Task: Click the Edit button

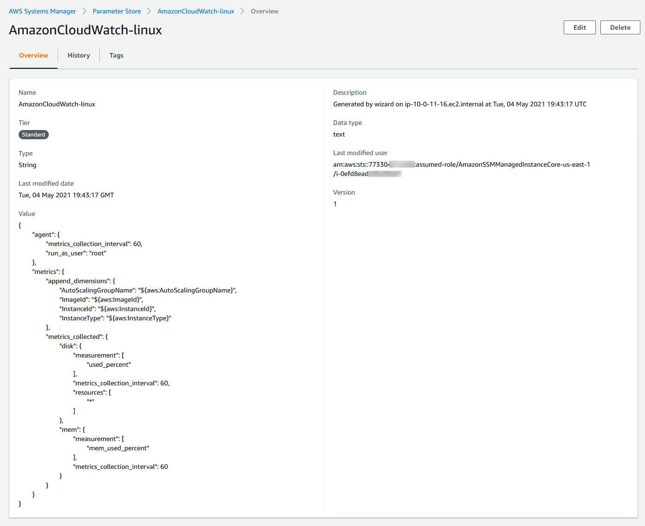Action: pyautogui.click(x=580, y=27)
